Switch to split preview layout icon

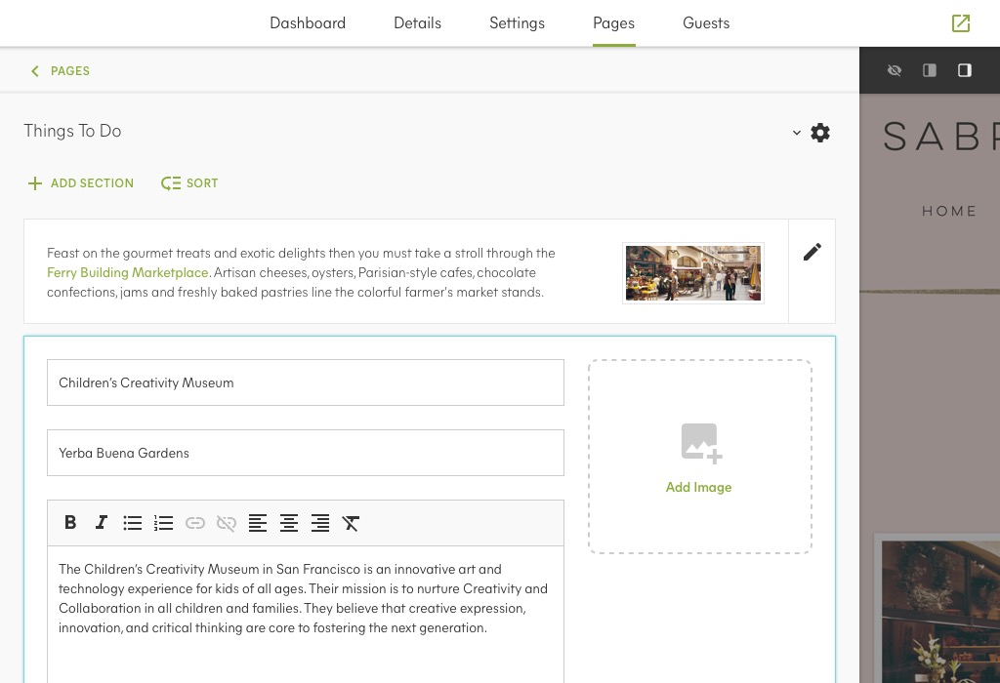(930, 70)
